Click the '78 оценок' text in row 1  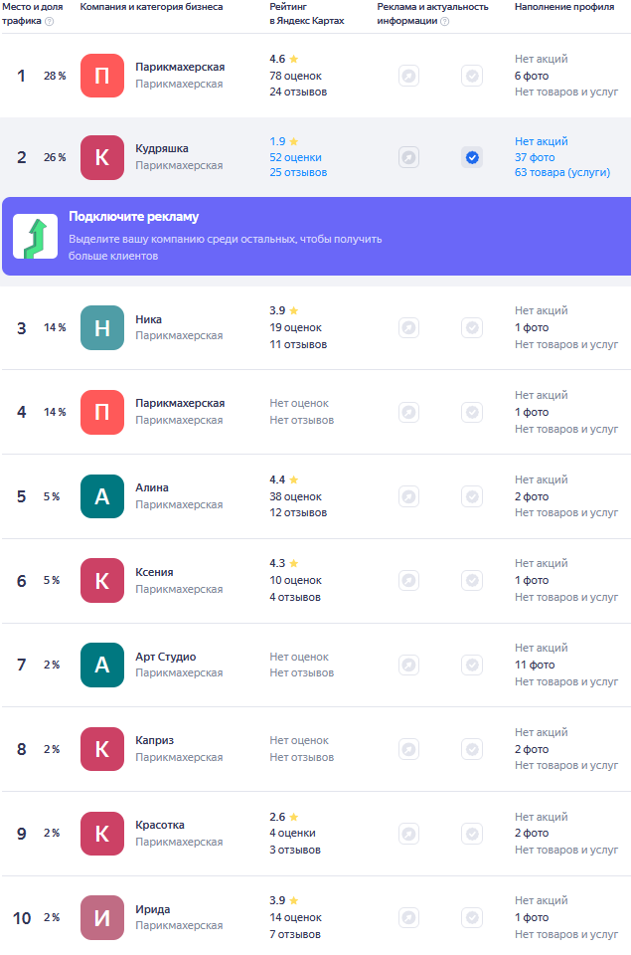[x=296, y=76]
